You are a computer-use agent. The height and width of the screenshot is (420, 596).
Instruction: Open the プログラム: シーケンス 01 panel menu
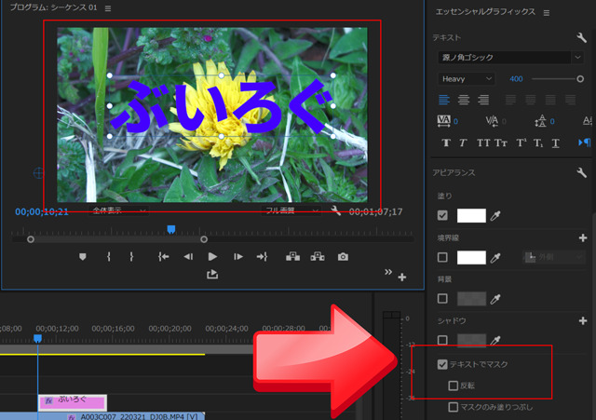108,8
